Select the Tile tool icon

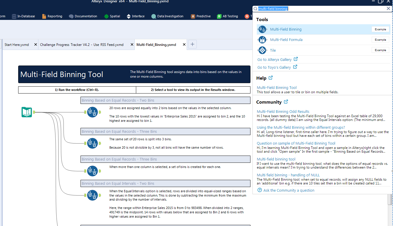click(x=262, y=50)
